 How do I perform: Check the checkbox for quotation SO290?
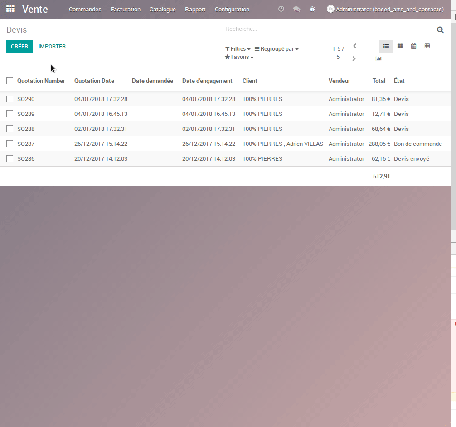point(10,99)
